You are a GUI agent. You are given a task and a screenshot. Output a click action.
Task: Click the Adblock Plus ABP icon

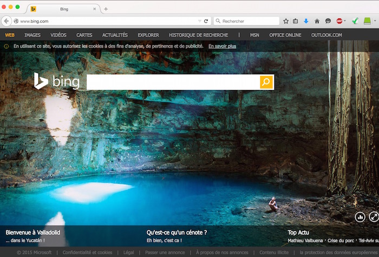pos(339,21)
